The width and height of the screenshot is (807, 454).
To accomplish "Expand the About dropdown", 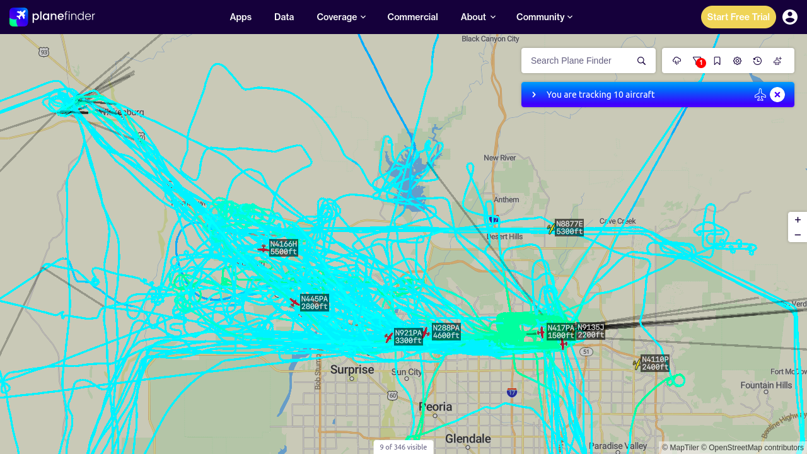I will [x=478, y=17].
